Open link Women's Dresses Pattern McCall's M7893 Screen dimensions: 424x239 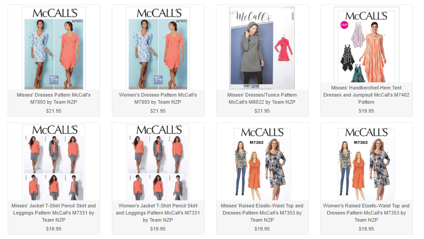(x=158, y=98)
